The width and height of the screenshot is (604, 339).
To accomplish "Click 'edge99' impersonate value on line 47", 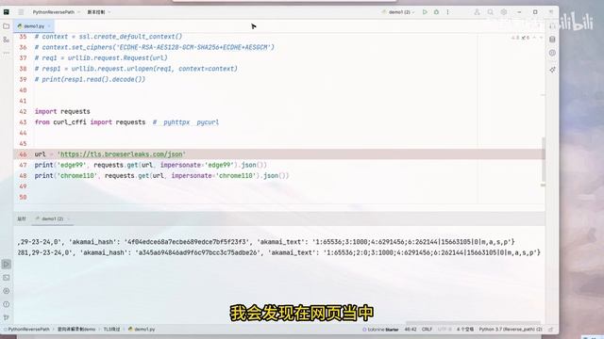I will (219, 165).
